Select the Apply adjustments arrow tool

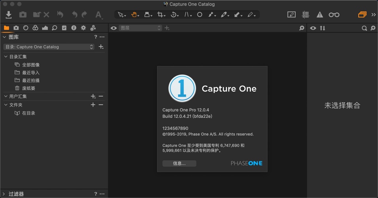[x=238, y=15]
